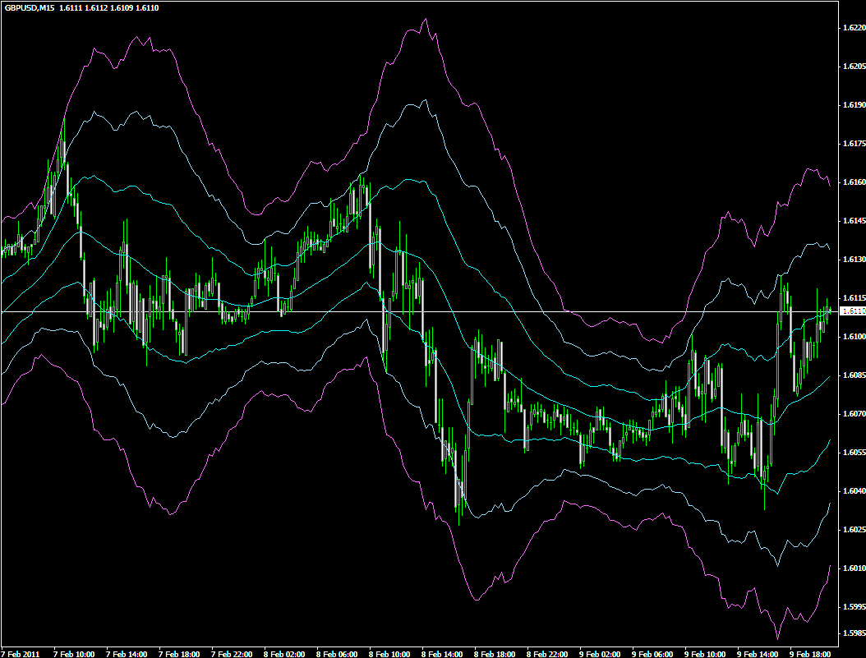Click the 7 Feb 2011 date label

tap(21, 654)
